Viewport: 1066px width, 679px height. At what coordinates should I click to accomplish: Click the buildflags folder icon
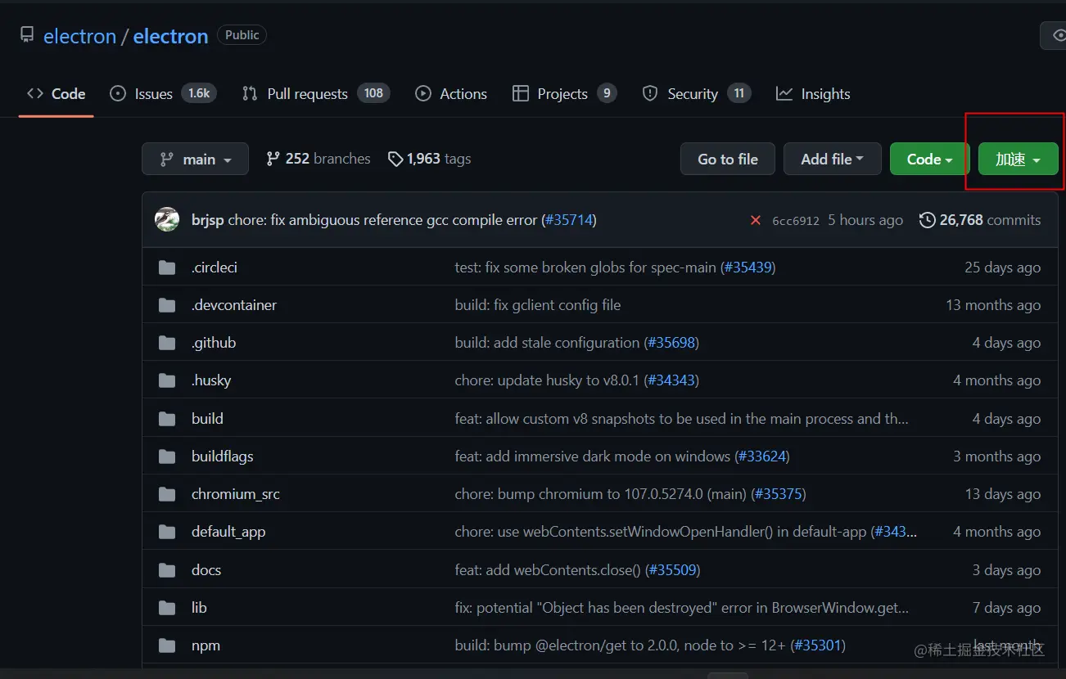(167, 456)
